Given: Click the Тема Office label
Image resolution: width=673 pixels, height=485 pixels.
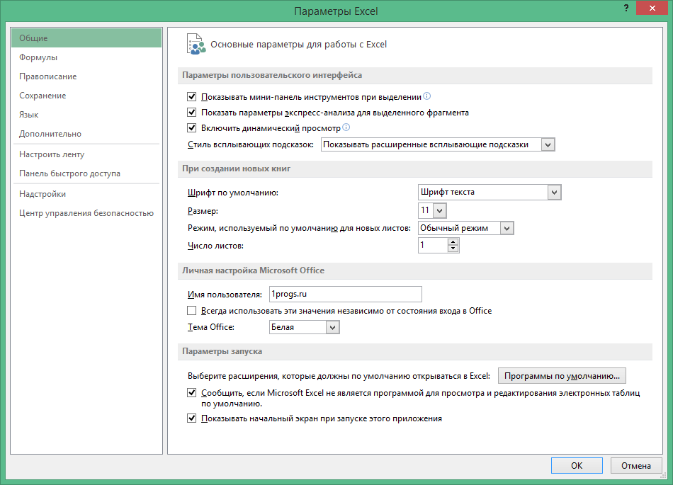Looking at the screenshot, I should click(x=211, y=327).
